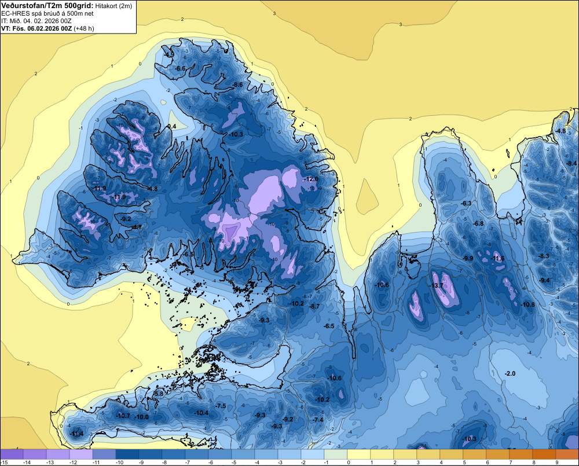
Task: Select the -10.4 temperature label
Action: coord(201,413)
